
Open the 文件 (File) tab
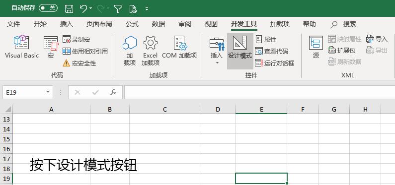(x=13, y=24)
